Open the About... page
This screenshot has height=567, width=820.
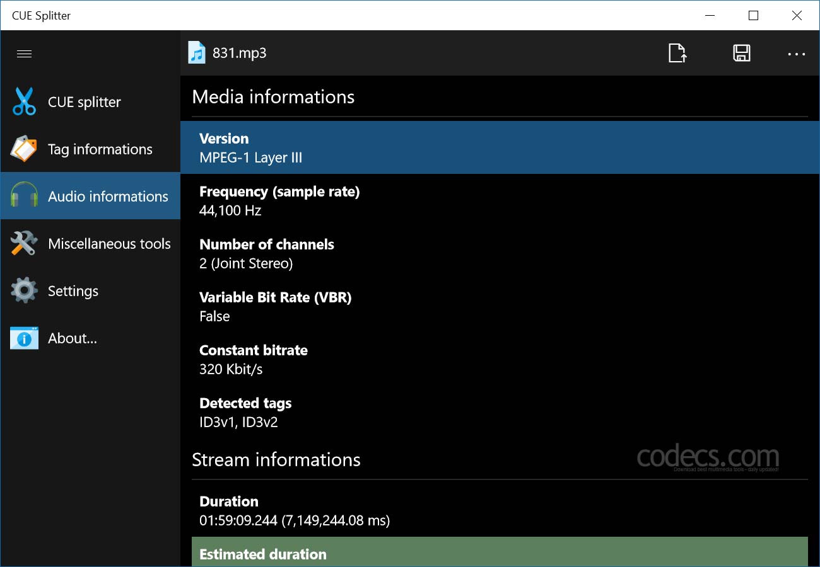click(90, 338)
